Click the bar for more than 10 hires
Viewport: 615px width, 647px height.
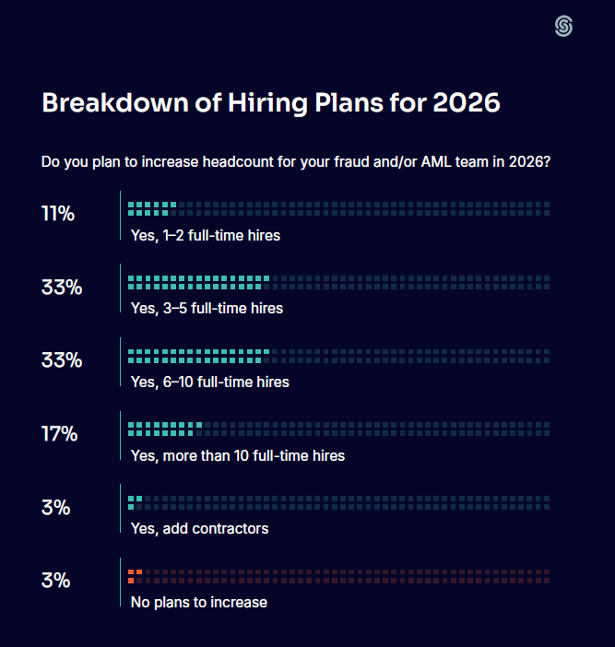164,429
